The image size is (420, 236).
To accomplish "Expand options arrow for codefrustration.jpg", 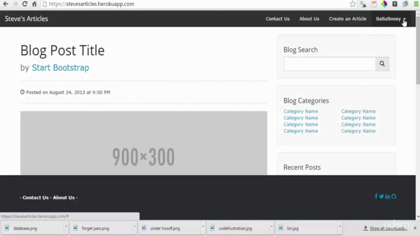I will pyautogui.click(x=272, y=227).
